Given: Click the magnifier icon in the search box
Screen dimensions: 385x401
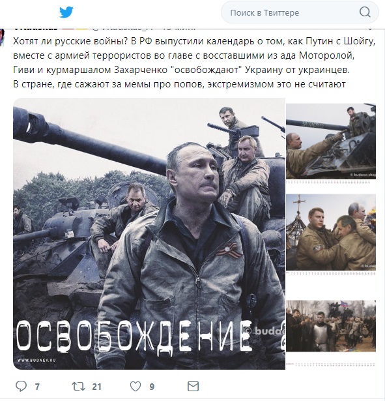Looking at the screenshot, I should (x=365, y=12).
